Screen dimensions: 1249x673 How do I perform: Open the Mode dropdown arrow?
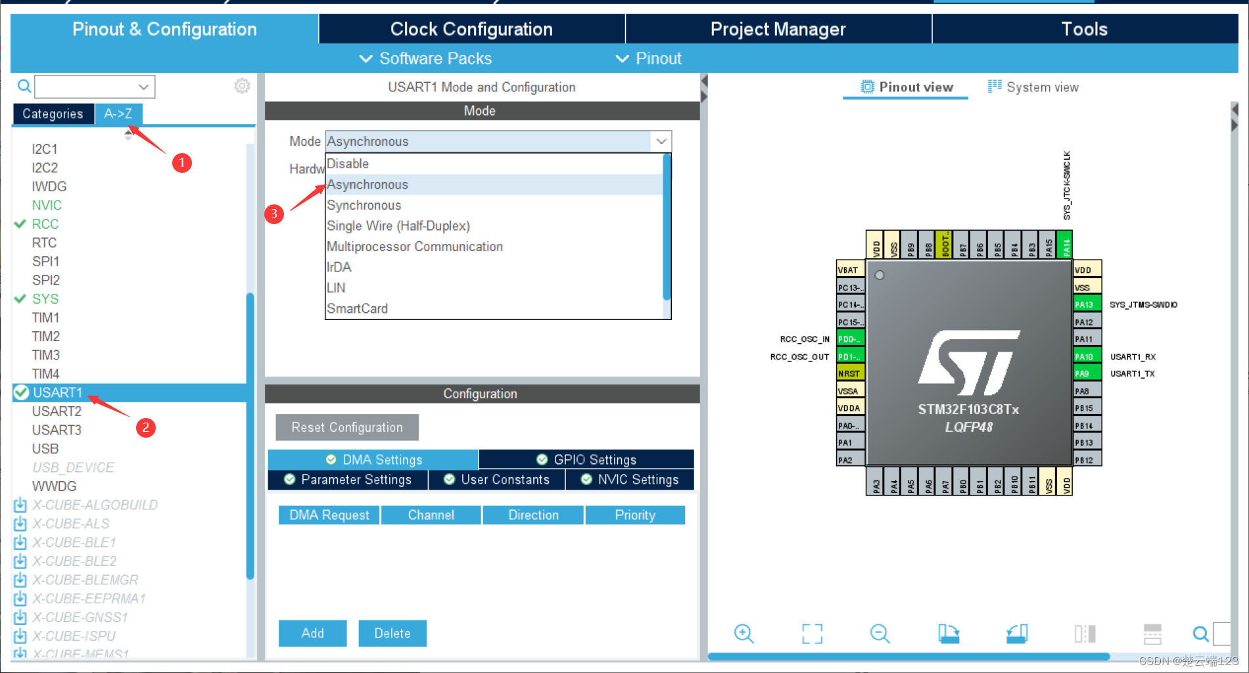click(661, 141)
